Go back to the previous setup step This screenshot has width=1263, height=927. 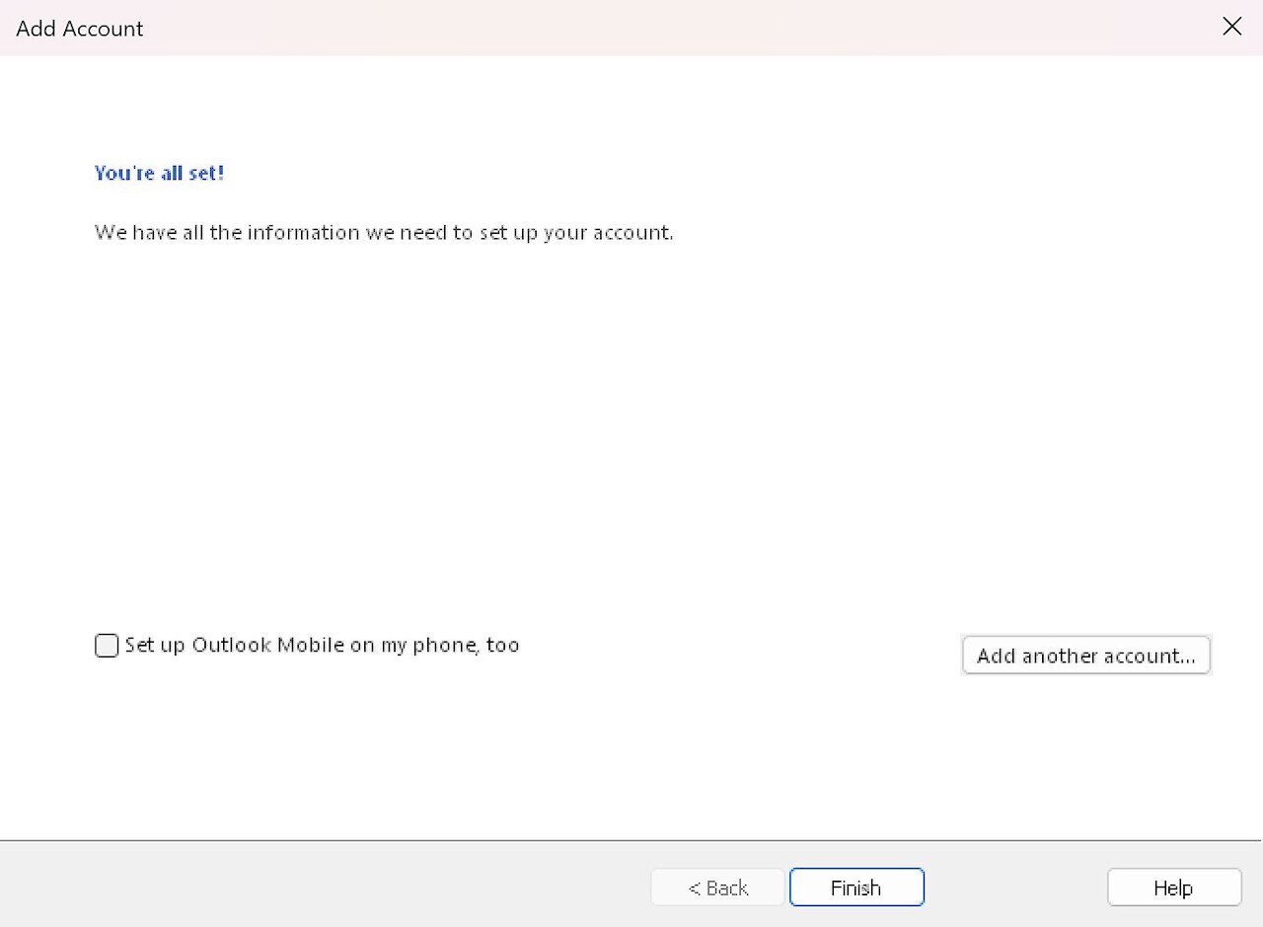[x=717, y=887]
